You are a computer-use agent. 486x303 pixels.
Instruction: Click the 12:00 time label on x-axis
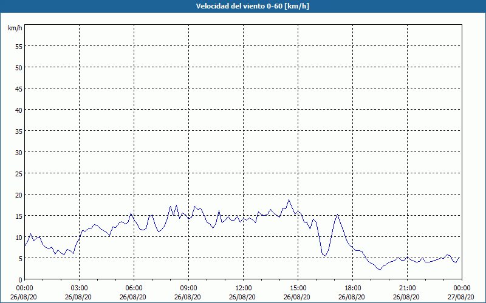244,288
